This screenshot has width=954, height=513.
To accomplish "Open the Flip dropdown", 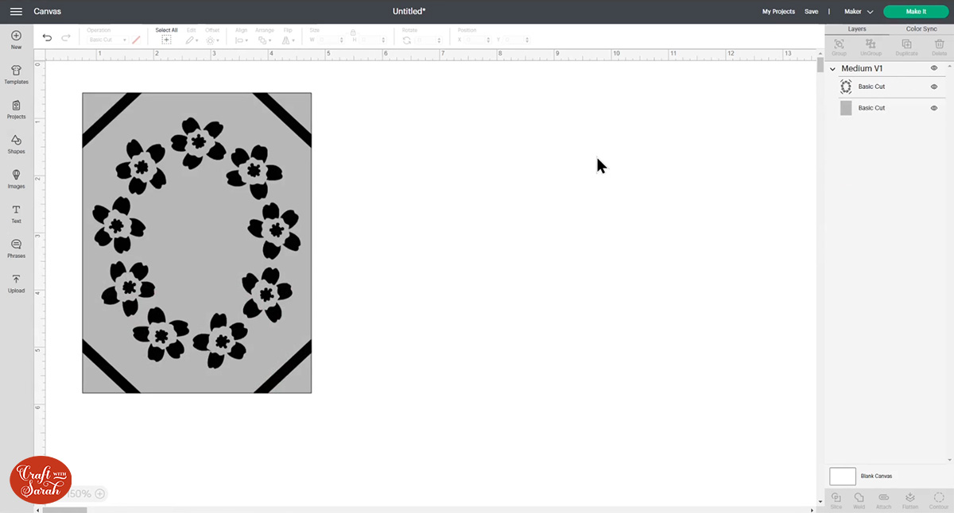I will click(x=288, y=40).
